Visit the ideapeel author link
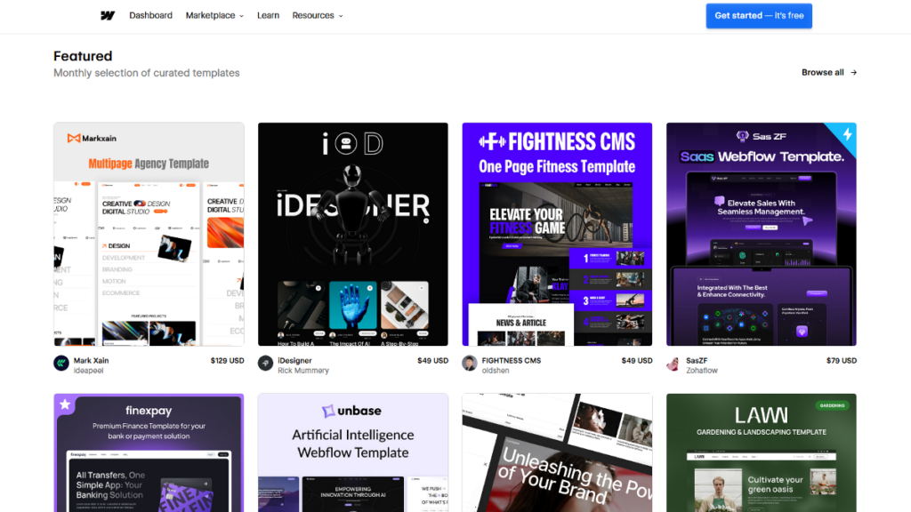 pyautogui.click(x=88, y=371)
